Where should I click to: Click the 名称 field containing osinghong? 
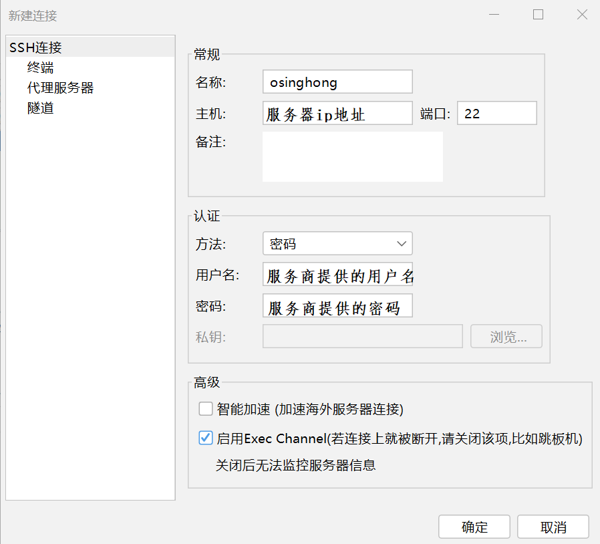337,82
